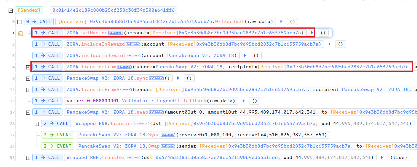The width and height of the screenshot is (417, 167).
Task: Click calldata badge on Wrapped BNB.transfer to Receiver
Action: coord(142,123)
